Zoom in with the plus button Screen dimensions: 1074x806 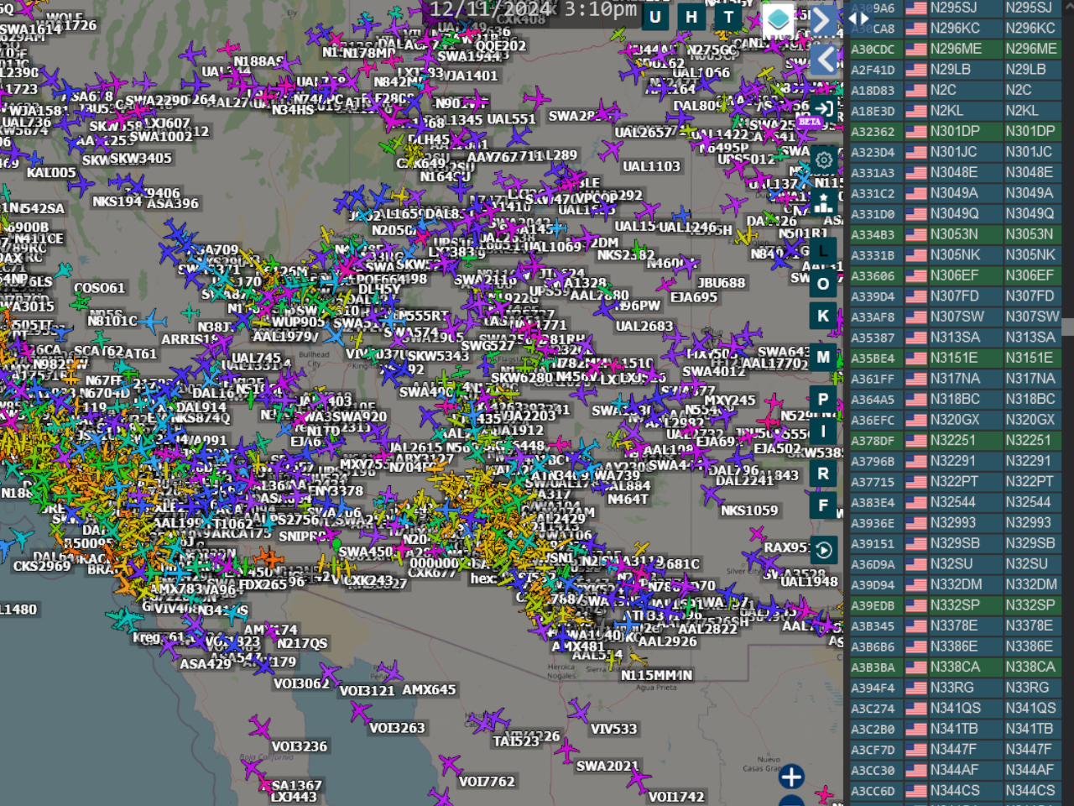coord(791,777)
